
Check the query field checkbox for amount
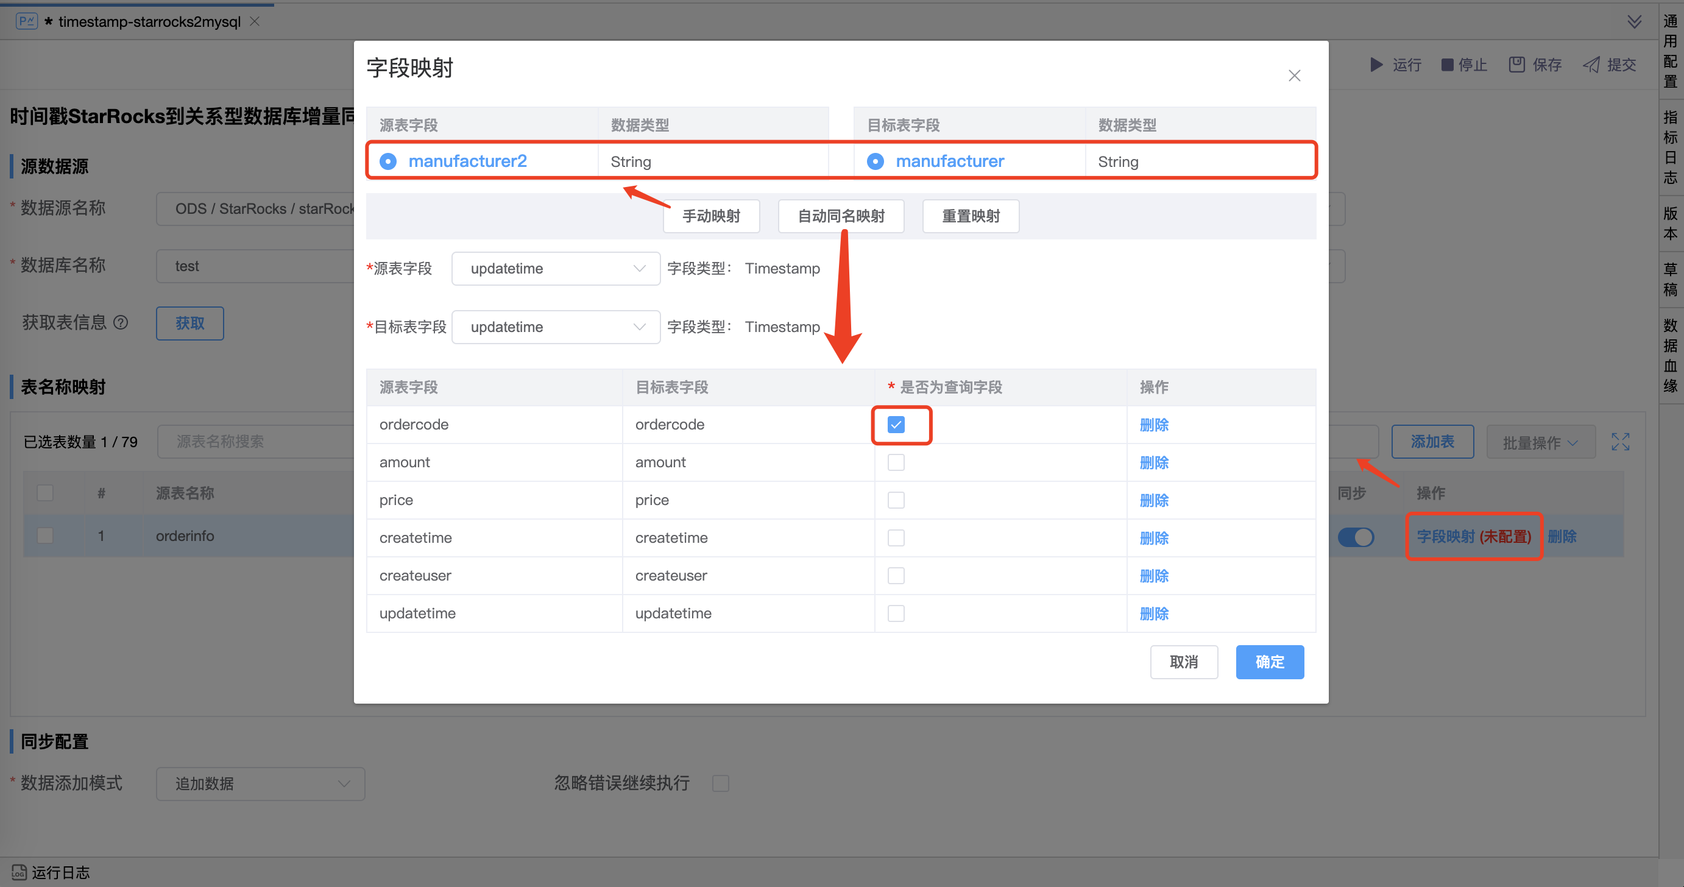tap(896, 463)
